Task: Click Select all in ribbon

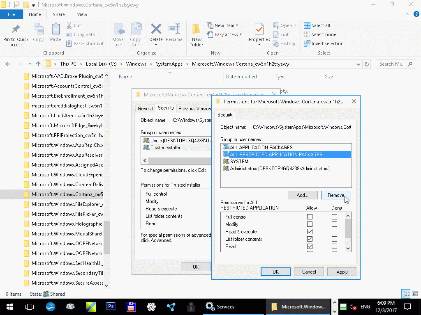Action: coord(317,25)
